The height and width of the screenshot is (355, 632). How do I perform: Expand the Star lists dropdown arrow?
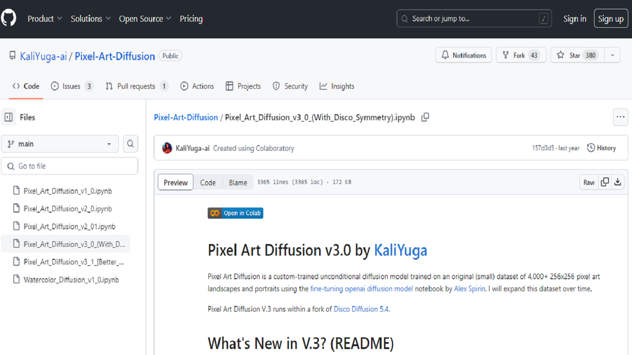613,55
